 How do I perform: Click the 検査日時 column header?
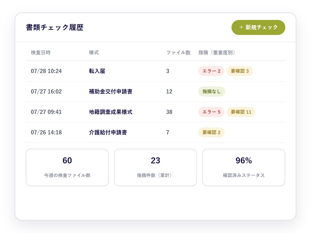point(41,53)
